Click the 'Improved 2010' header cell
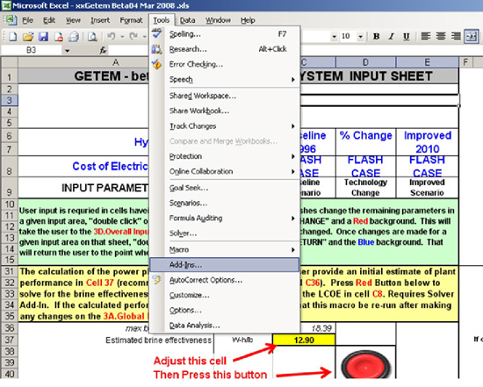The width and height of the screenshot is (483, 387). click(x=428, y=142)
